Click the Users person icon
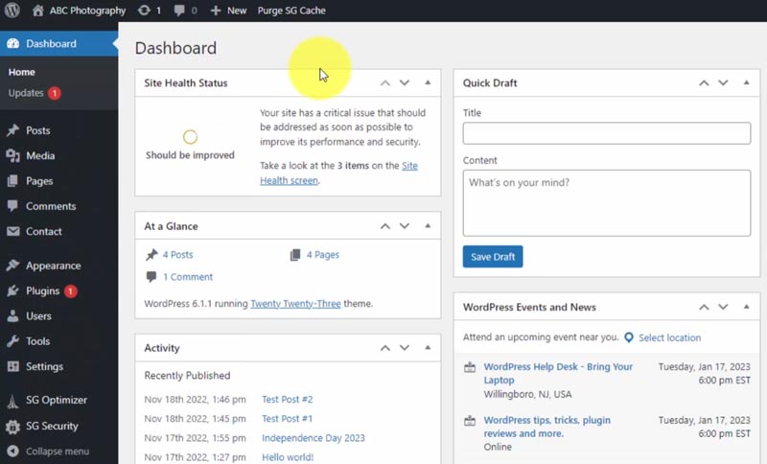The image size is (767, 464). pyautogui.click(x=12, y=315)
